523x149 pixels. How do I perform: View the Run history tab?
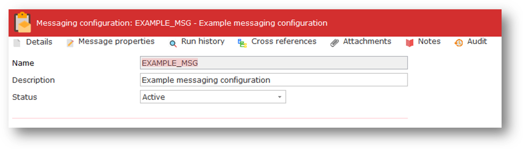[x=203, y=42]
